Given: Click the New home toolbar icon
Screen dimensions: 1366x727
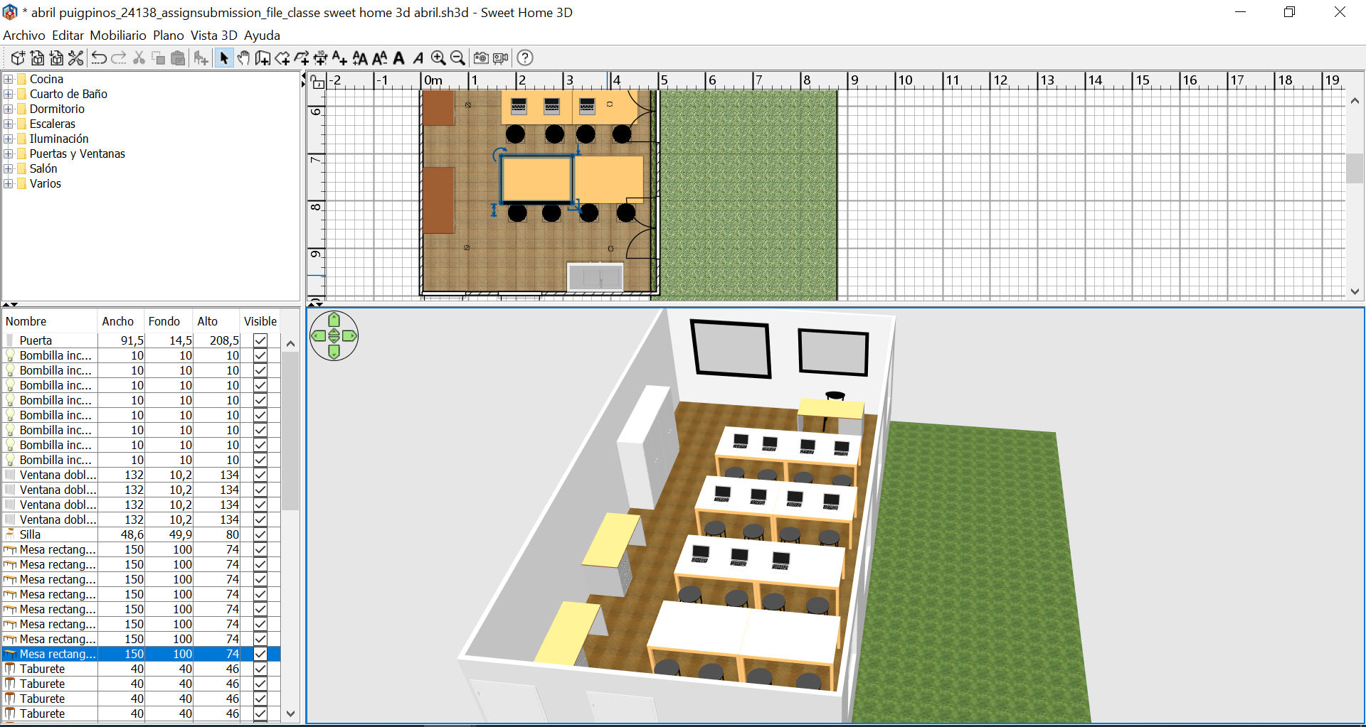Looking at the screenshot, I should [18, 58].
